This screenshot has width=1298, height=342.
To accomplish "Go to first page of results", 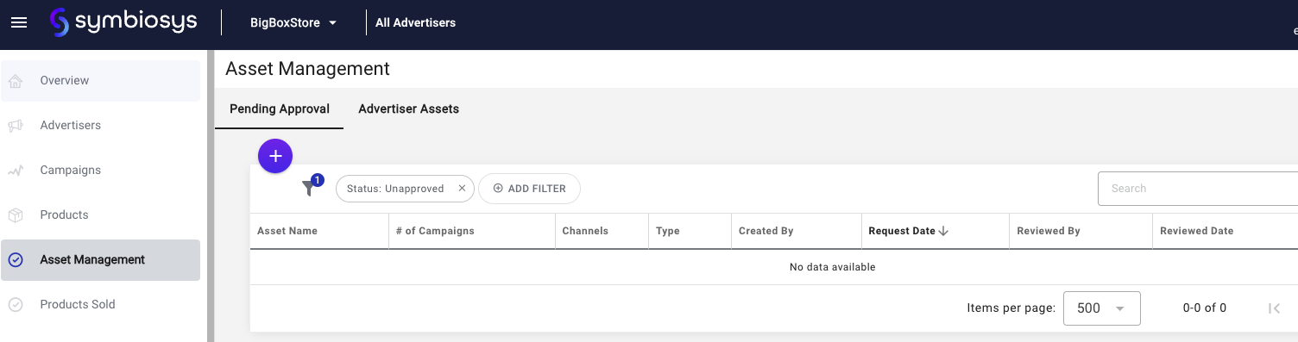I will pyautogui.click(x=1274, y=308).
